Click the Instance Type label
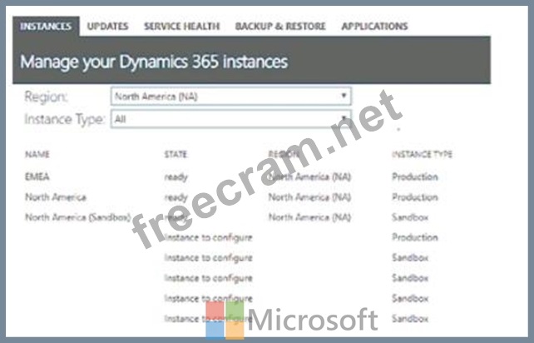534x343 pixels. pyautogui.click(x=64, y=120)
